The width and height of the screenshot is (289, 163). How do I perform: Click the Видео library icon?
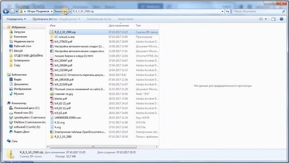11,80
